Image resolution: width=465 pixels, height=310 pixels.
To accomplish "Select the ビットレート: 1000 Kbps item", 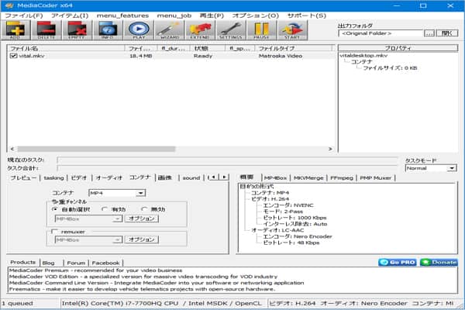I will [294, 218].
